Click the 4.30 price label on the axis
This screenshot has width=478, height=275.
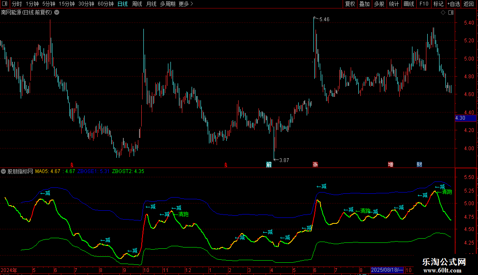pos(465,118)
